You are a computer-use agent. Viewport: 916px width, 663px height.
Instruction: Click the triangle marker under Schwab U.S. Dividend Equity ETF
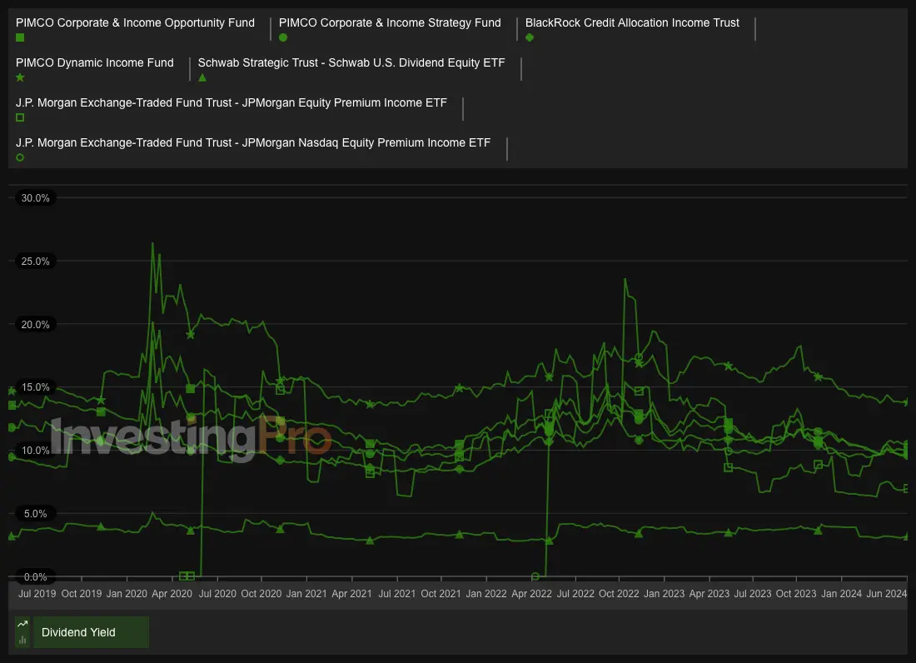pos(202,77)
